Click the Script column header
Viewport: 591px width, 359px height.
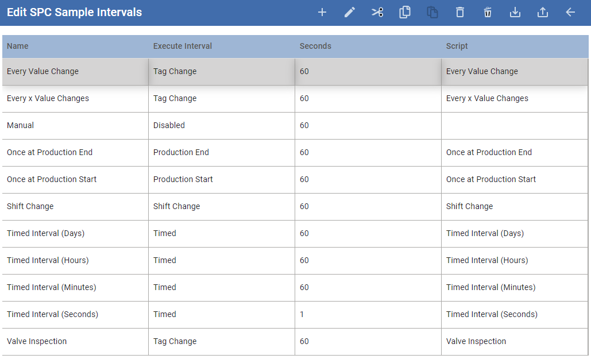pos(457,46)
